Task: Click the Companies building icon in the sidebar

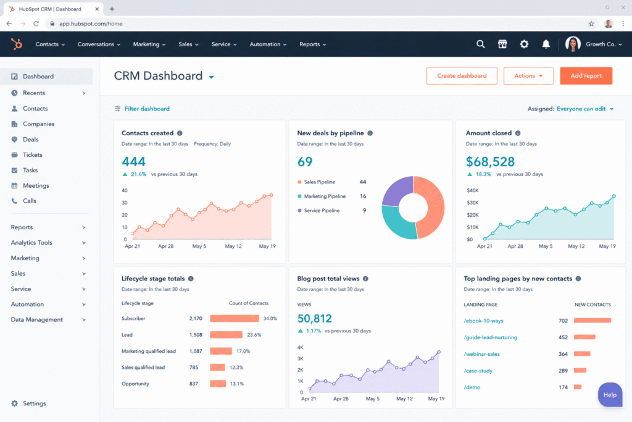Action: click(x=15, y=124)
